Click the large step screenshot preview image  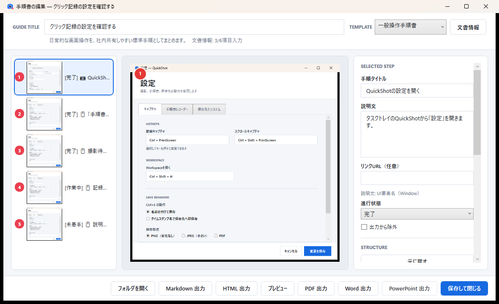[x=235, y=163]
